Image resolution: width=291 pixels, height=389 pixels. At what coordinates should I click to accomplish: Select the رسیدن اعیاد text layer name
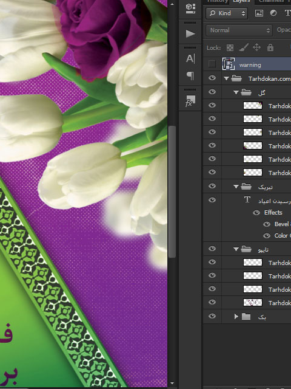[x=275, y=201]
